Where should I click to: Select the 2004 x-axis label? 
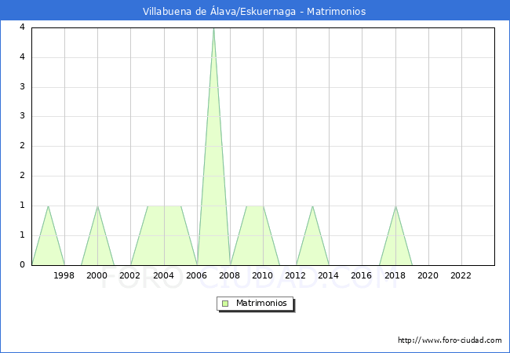pyautogui.click(x=164, y=275)
